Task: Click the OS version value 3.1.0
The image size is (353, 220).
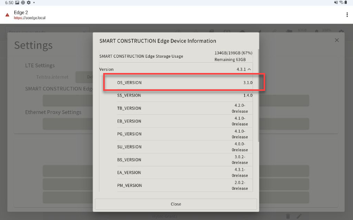Action: coord(248,83)
